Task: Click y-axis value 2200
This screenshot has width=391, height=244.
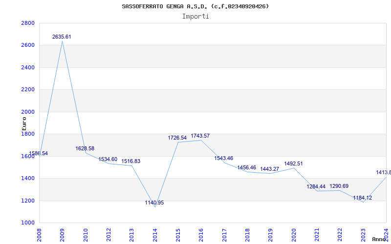Action: [28, 90]
